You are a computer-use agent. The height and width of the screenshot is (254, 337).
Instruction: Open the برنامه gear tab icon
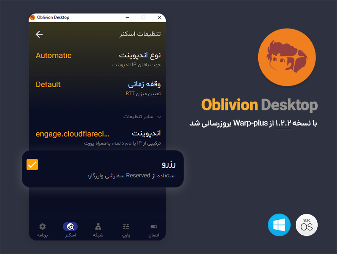[43, 227]
